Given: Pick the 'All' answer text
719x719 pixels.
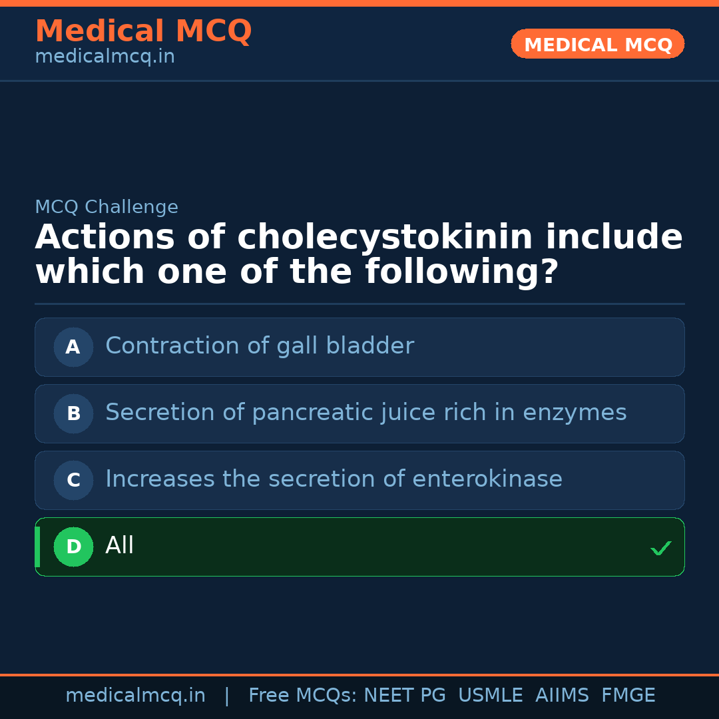Looking at the screenshot, I should tap(120, 546).
